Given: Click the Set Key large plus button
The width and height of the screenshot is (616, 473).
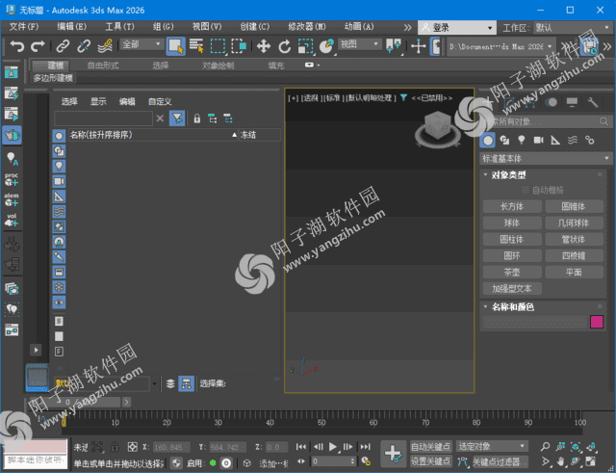Looking at the screenshot, I should (392, 454).
